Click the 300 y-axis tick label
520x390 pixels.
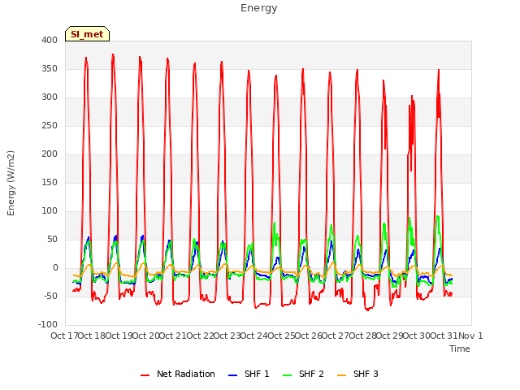pyautogui.click(x=50, y=97)
